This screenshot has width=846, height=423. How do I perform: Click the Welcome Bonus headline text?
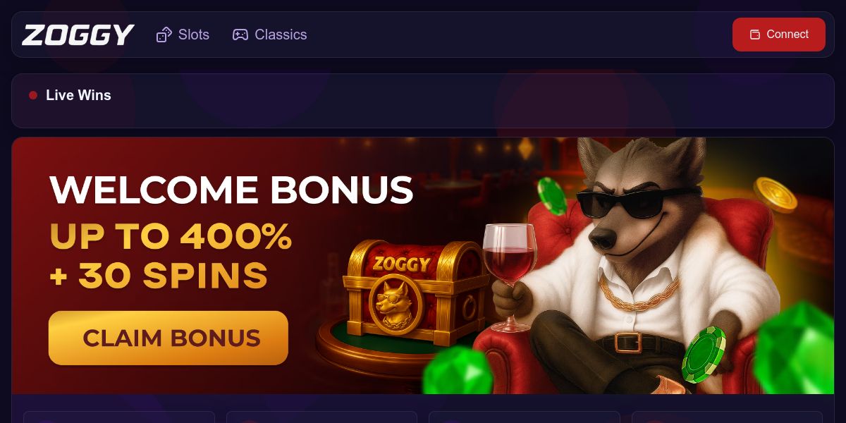click(x=231, y=190)
